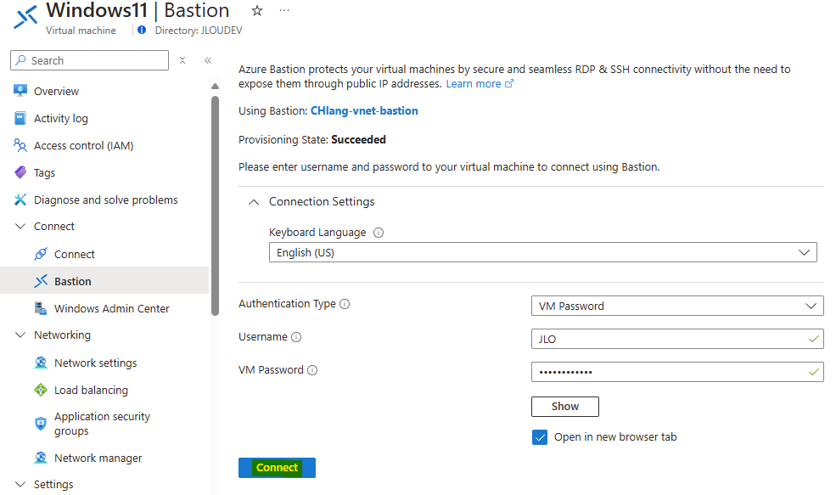Open Application security groups page
836x495 pixels.
click(104, 424)
